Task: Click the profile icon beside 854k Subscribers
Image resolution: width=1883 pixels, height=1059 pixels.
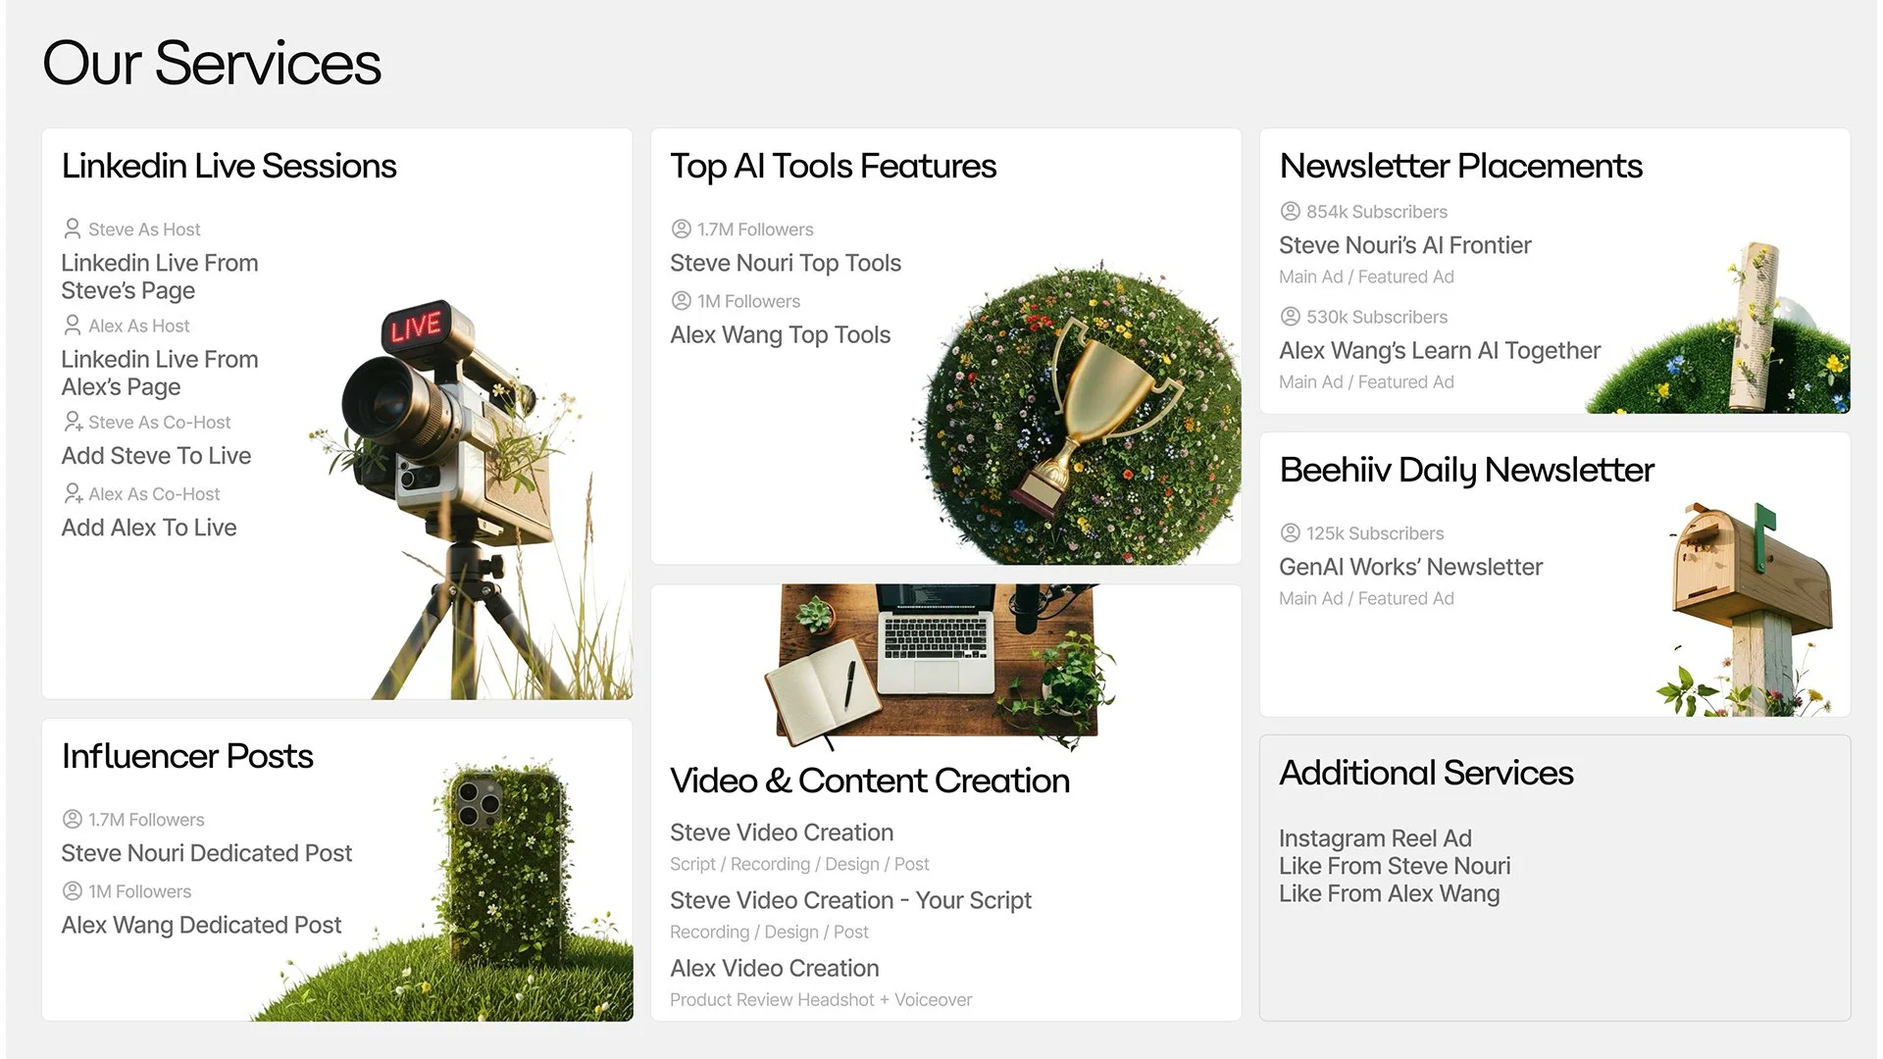Action: tap(1291, 211)
